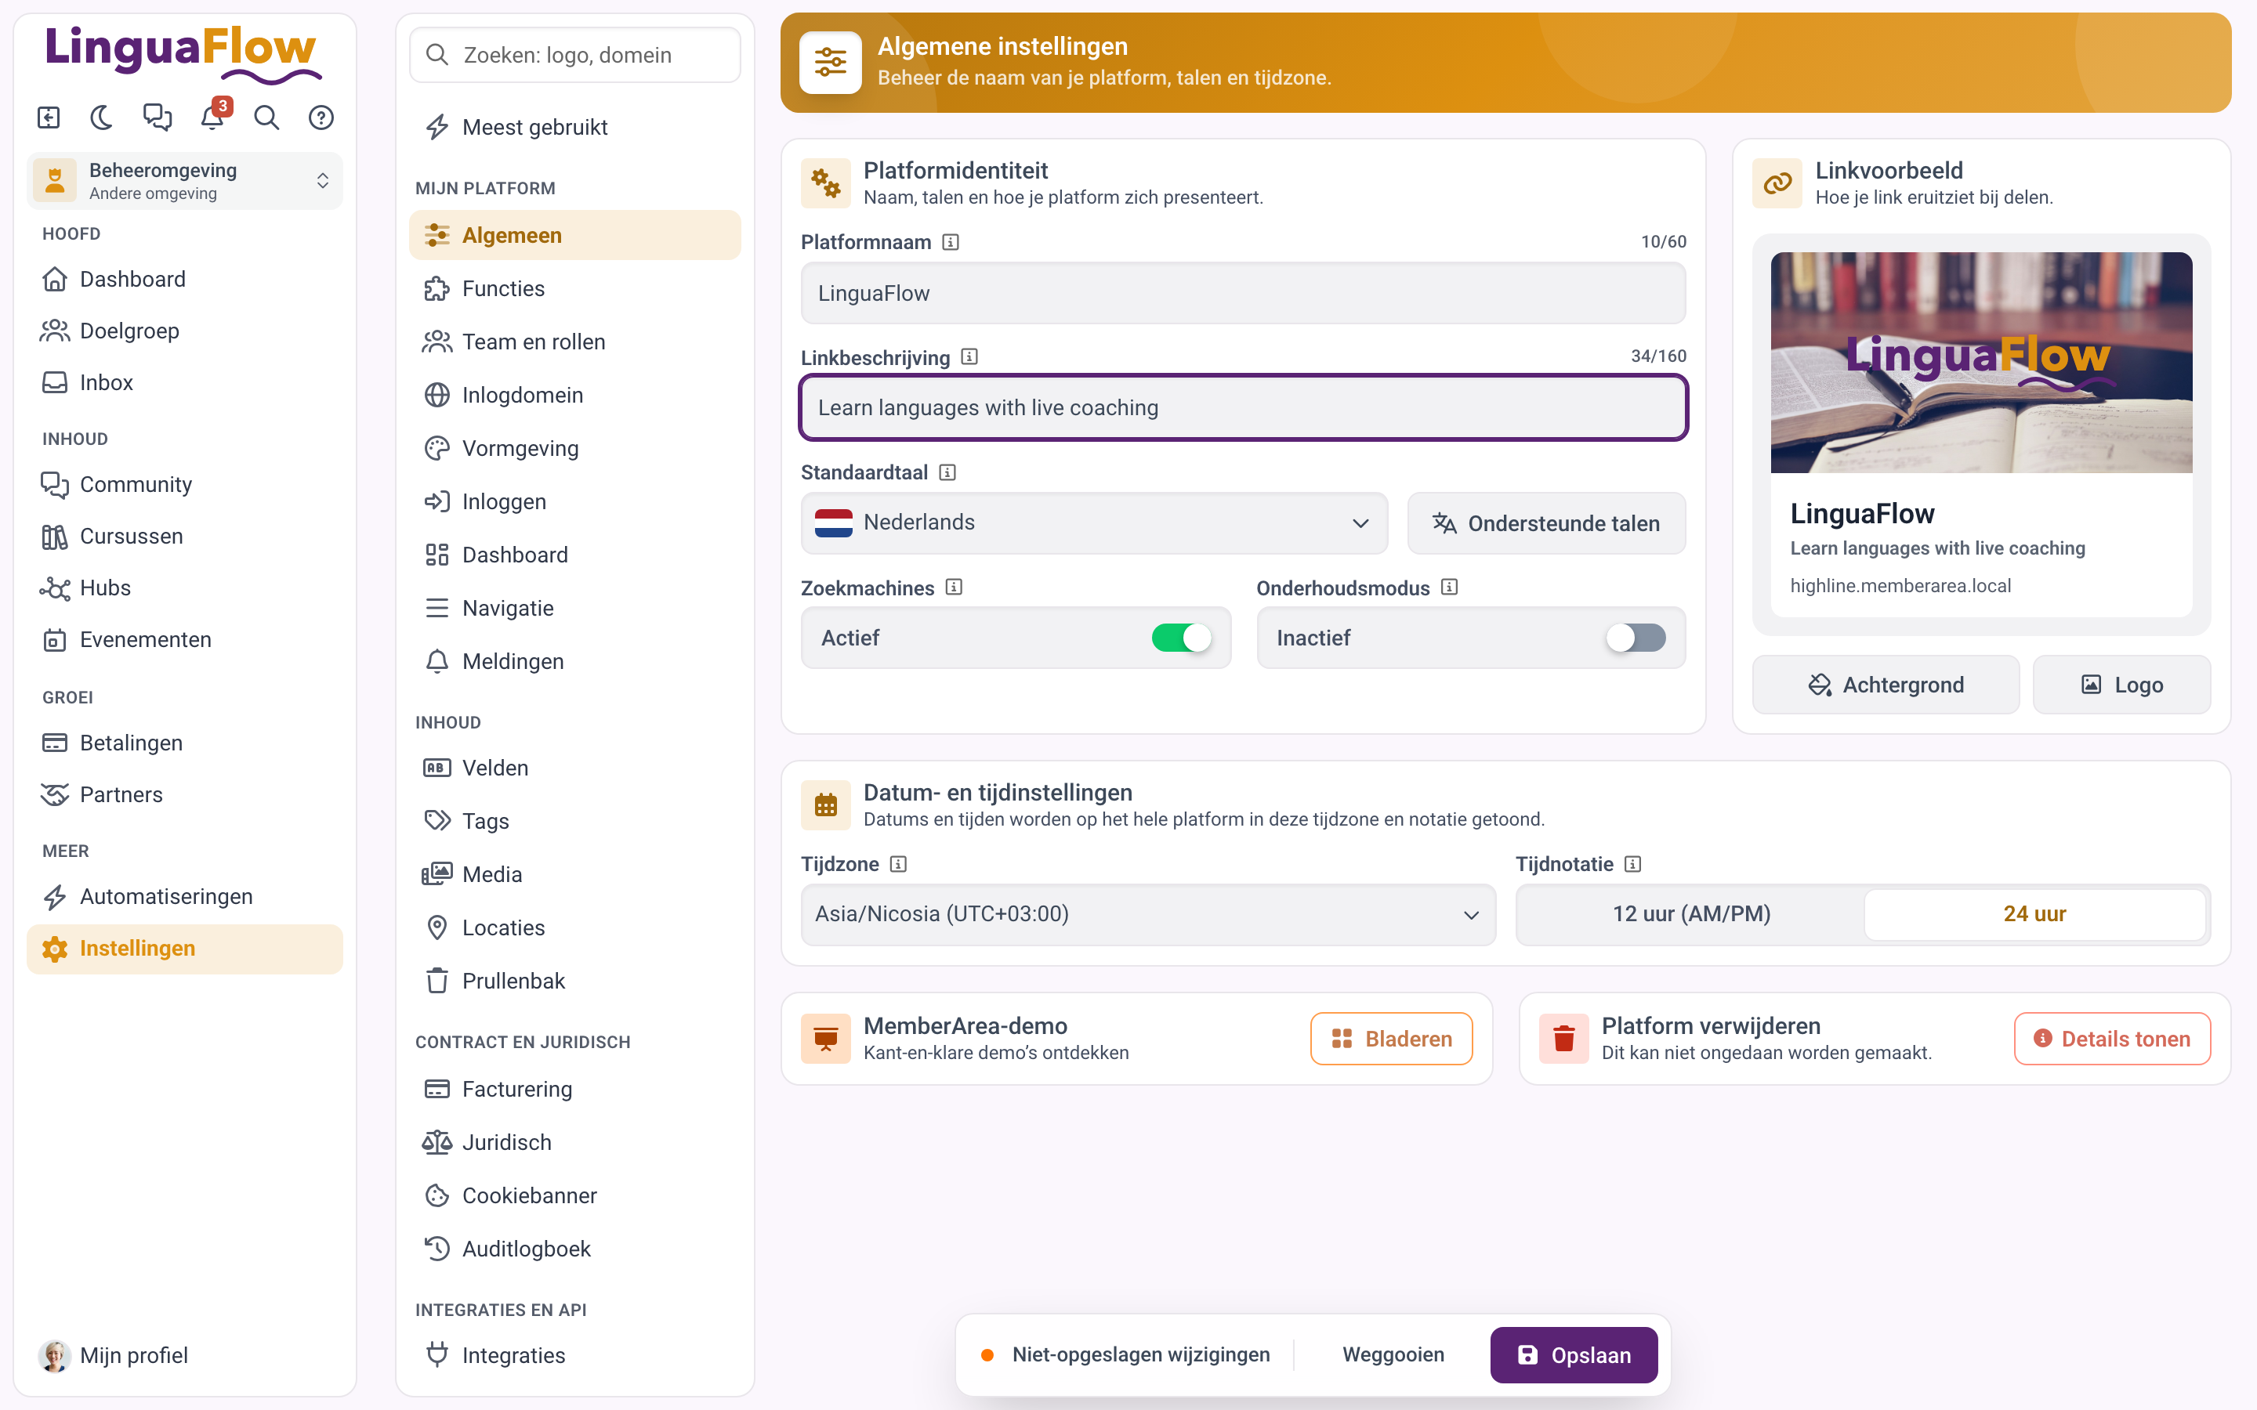Screen dimensions: 2257x1410
Task: Open Cursussen in the main sidebar
Action: pos(185,537)
